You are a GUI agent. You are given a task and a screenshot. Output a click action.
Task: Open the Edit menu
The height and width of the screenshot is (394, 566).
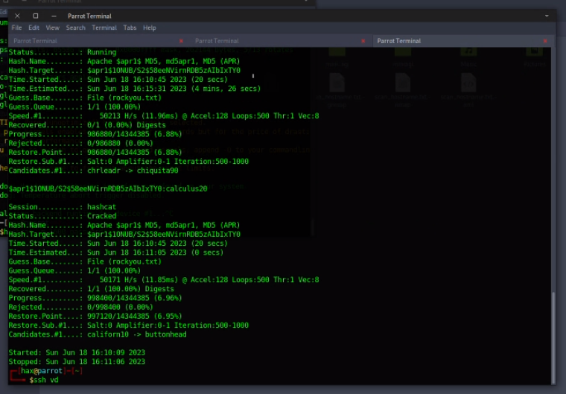point(34,28)
